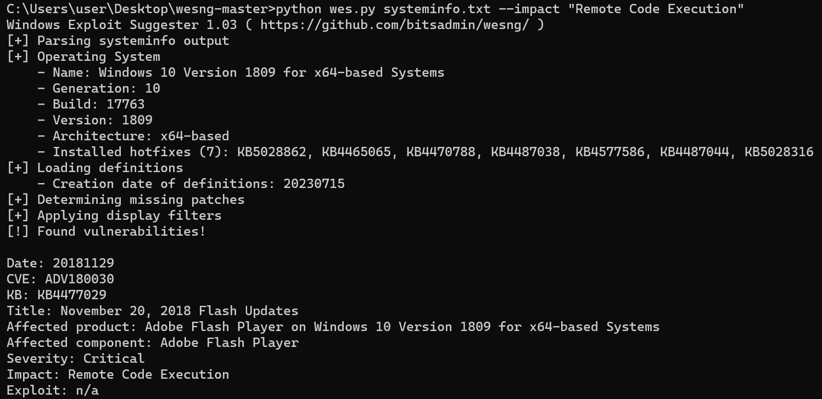Click hotfix KB5028316 at the line end
Image resolution: width=822 pixels, height=399 pixels.
(779, 152)
